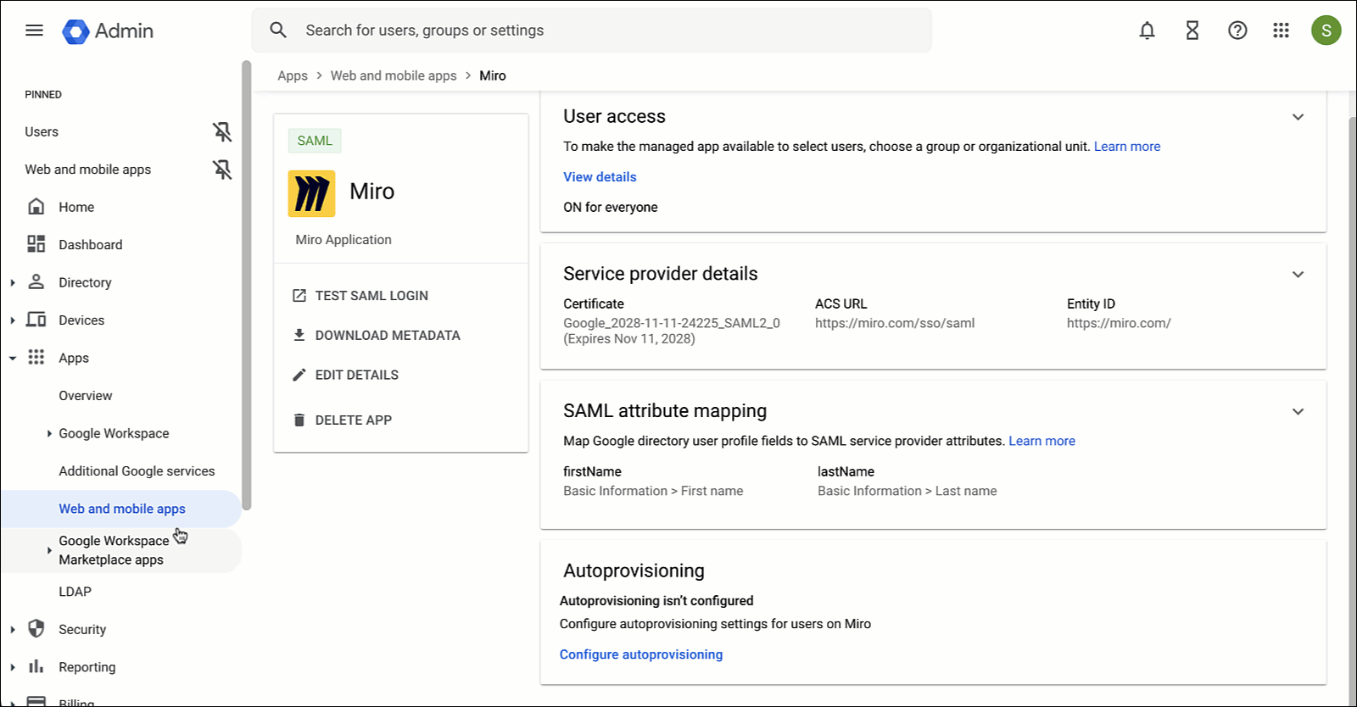
Task: Expand the User access section chevron
Action: click(1298, 117)
